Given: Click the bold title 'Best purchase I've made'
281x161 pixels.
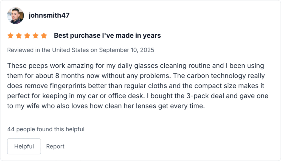Looking at the screenshot, I should pos(107,35).
